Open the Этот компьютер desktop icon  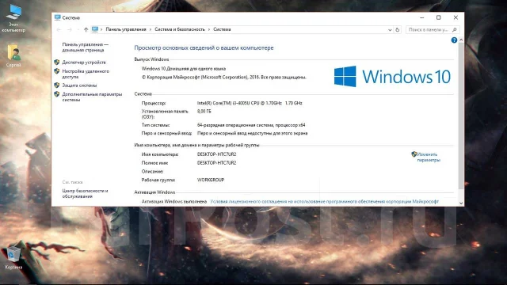point(13,17)
